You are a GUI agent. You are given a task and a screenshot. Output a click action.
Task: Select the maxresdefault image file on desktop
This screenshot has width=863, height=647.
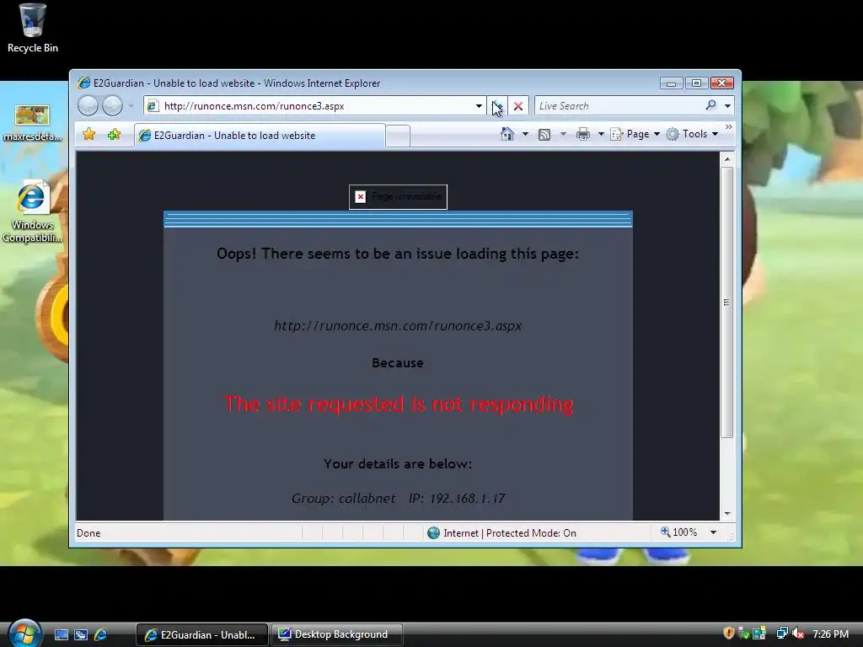pos(32,123)
